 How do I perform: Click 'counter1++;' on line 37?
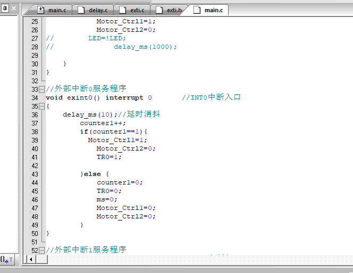tap(103, 124)
